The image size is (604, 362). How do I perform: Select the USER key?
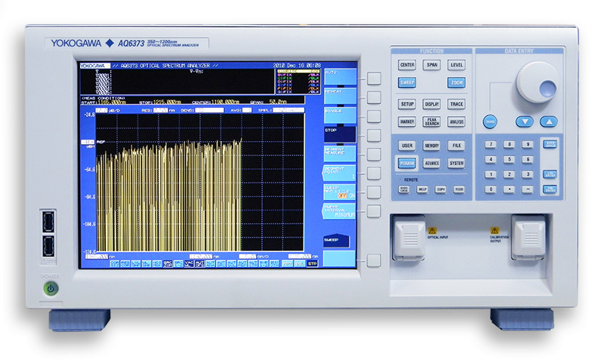point(407,146)
